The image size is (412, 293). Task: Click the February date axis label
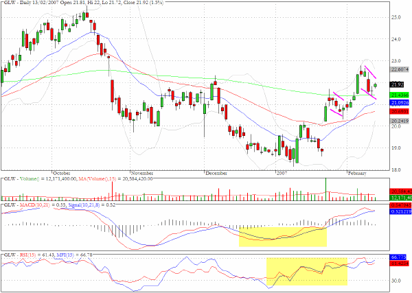tap(357, 174)
